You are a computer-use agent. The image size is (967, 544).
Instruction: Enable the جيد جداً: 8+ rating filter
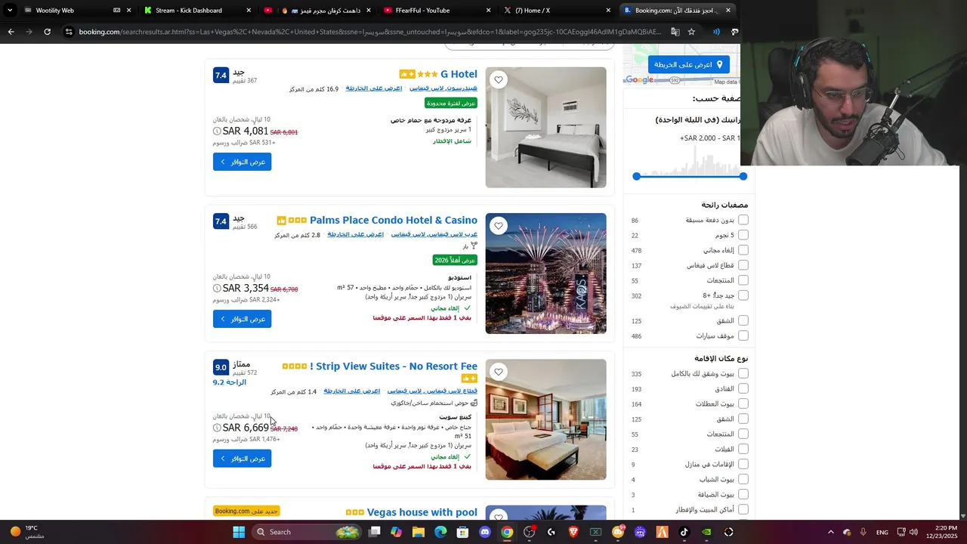click(743, 295)
